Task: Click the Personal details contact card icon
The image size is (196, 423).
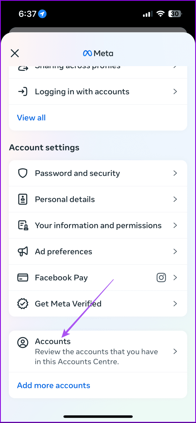Action: [x=23, y=199]
